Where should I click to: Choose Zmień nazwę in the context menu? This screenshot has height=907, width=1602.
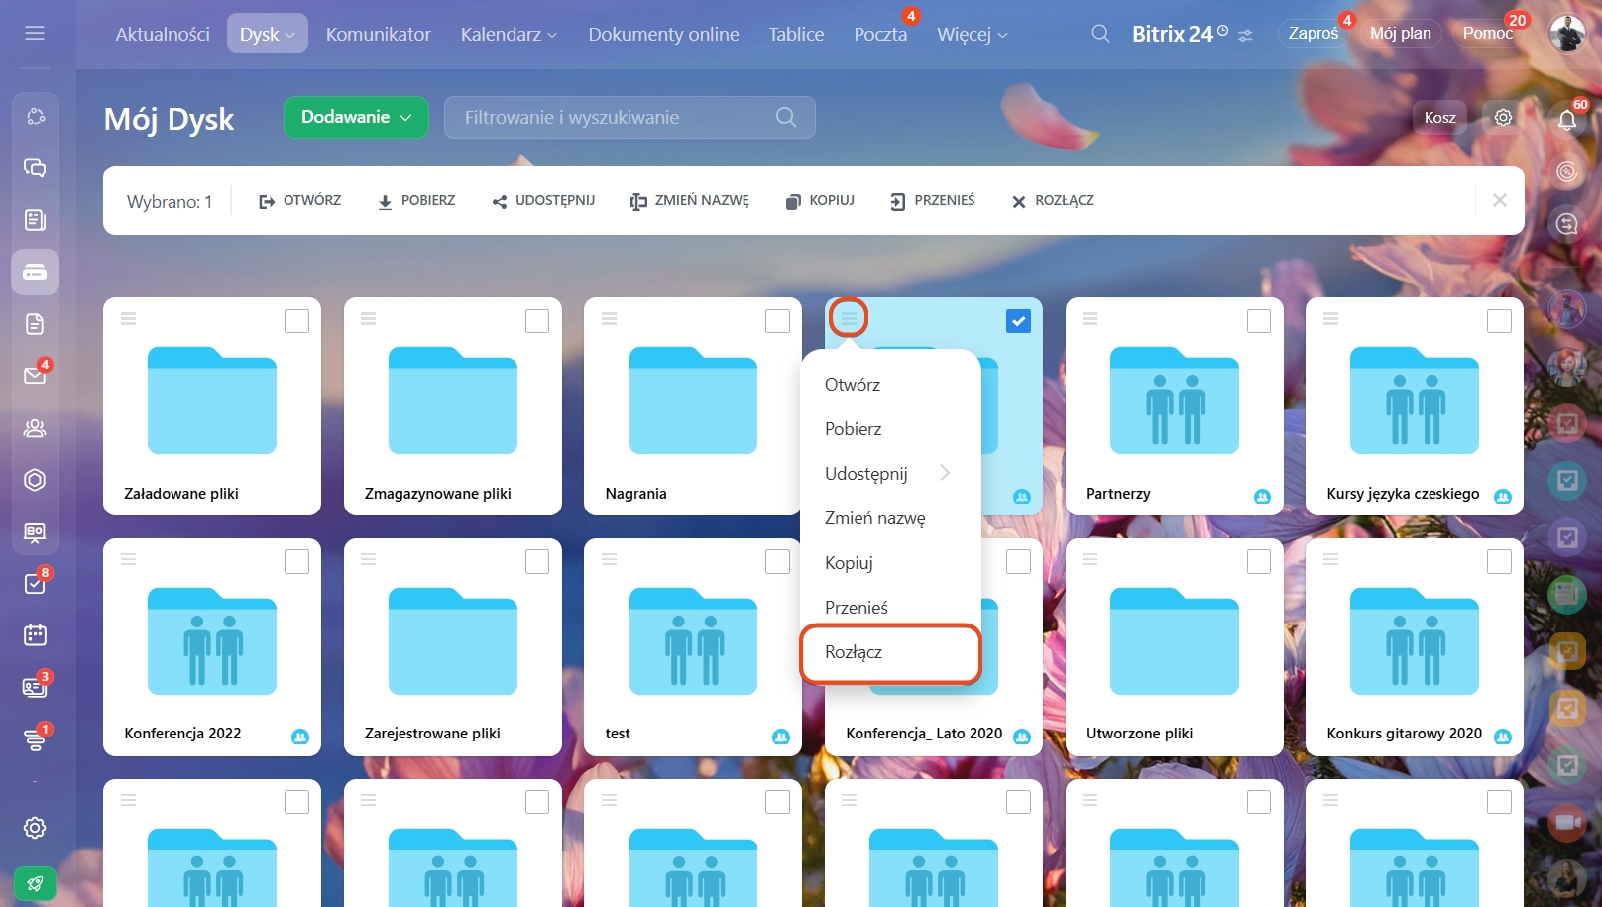tap(875, 517)
